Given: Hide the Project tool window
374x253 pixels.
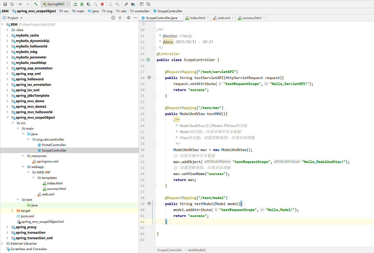Looking at the screenshot, I should point(135,18).
